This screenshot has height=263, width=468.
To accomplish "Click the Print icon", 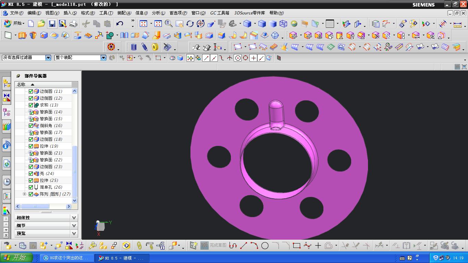I will pyautogui.click(x=73, y=24).
